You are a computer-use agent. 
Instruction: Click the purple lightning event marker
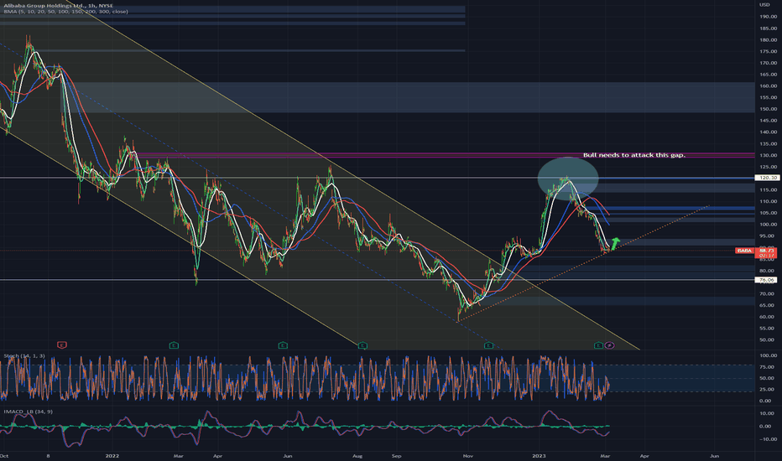609,344
